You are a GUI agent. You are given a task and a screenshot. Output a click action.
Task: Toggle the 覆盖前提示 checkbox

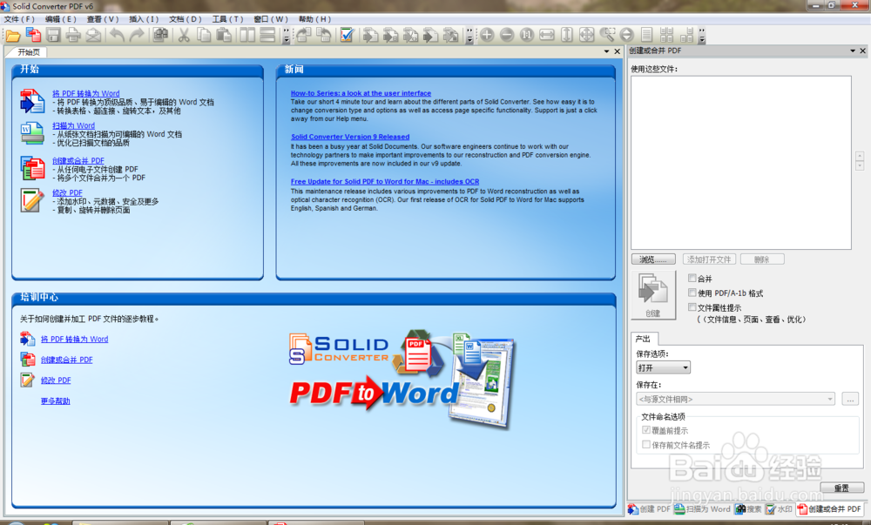646,430
